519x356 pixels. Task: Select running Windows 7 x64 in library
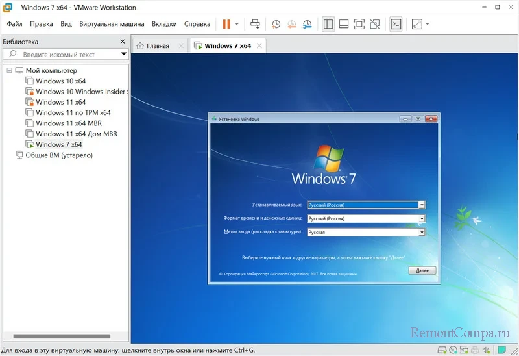click(x=58, y=144)
